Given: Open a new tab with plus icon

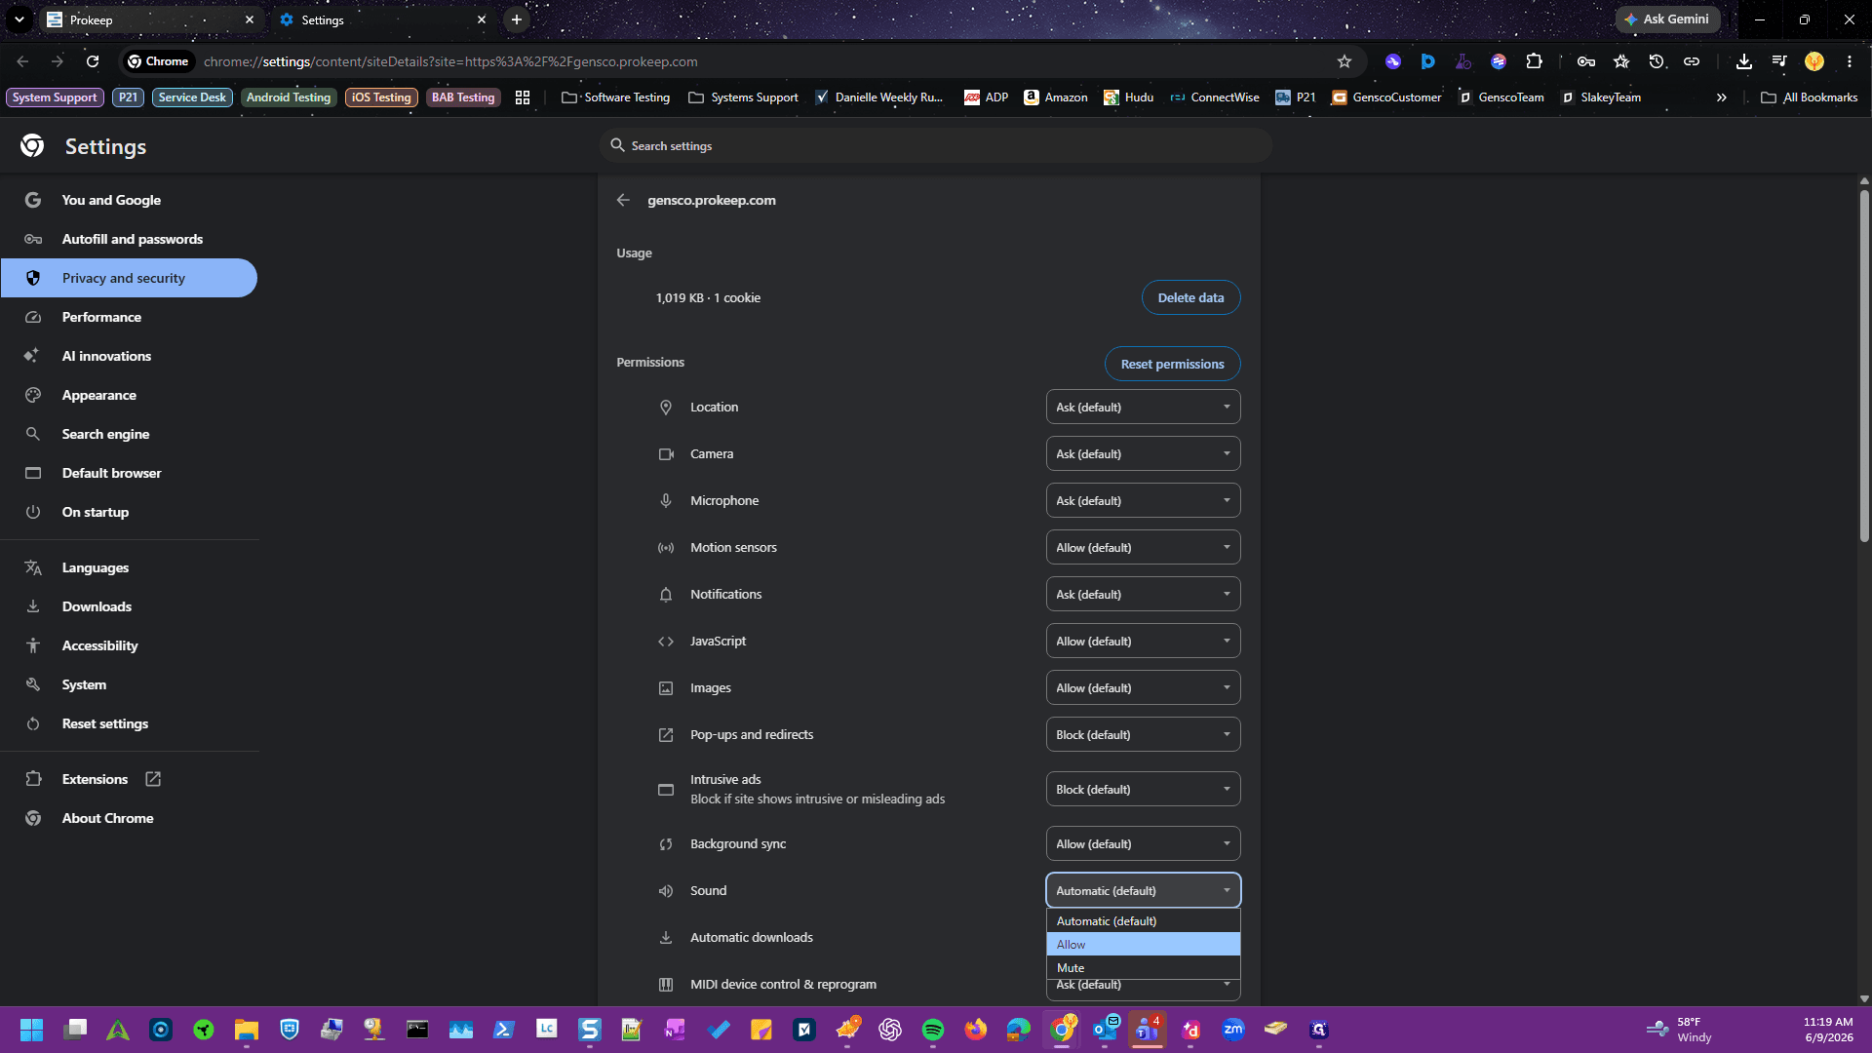Looking at the screenshot, I should [517, 19].
